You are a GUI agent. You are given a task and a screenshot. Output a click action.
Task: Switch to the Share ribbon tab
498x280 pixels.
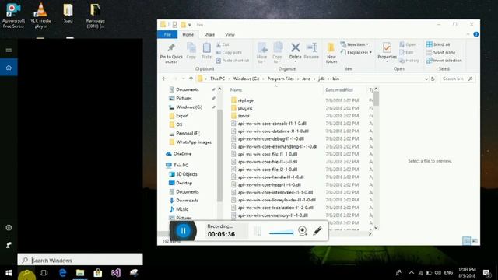[x=209, y=34]
